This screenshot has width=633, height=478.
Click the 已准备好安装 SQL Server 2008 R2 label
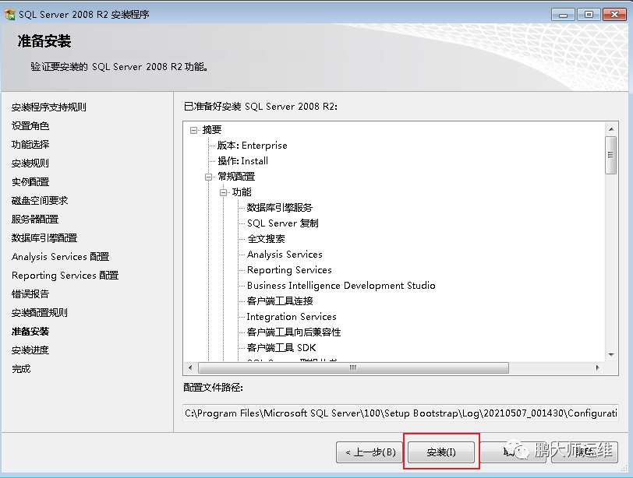click(260, 107)
